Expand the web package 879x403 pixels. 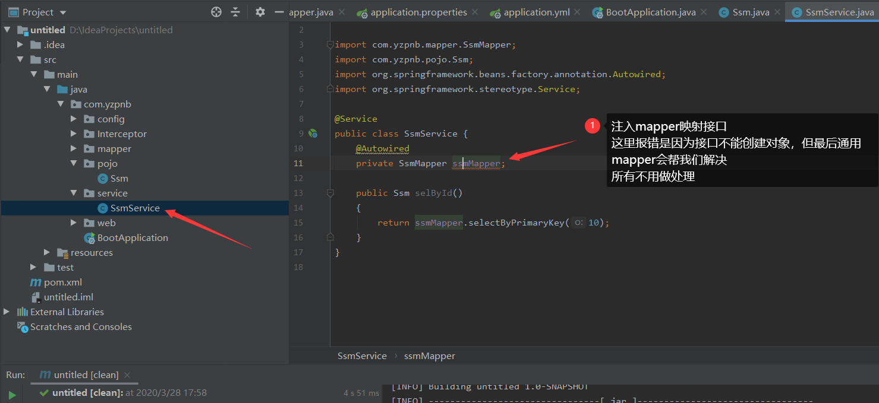[x=74, y=223]
